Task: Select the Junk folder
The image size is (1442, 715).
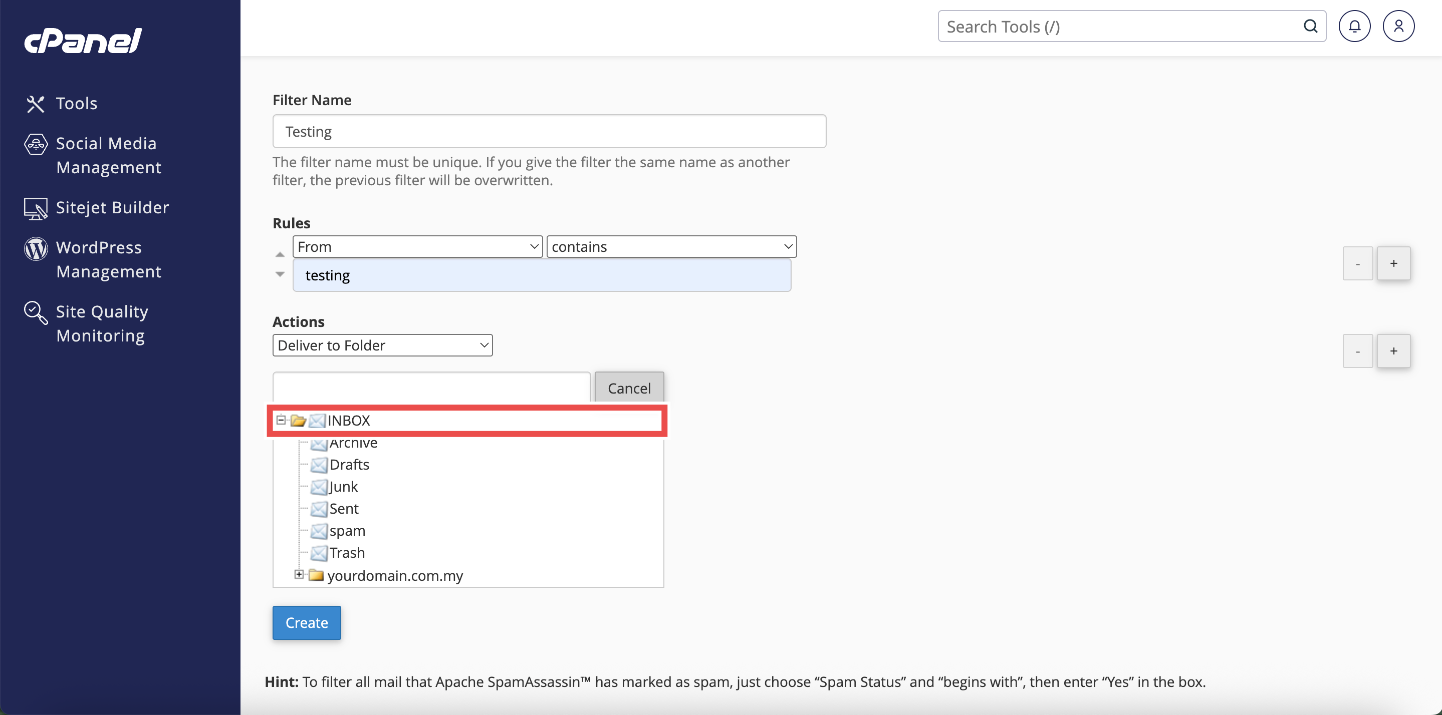Action: (343, 487)
